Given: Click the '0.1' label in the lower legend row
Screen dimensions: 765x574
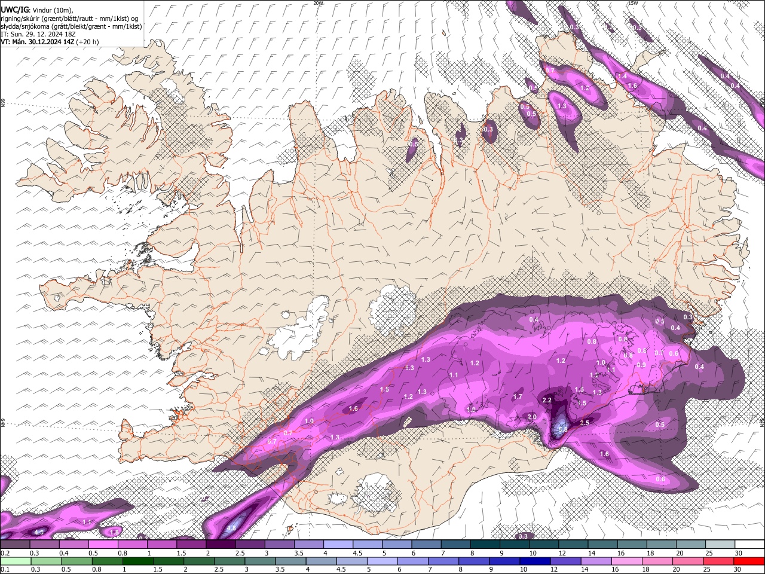Looking at the screenshot, I should coord(5,570).
